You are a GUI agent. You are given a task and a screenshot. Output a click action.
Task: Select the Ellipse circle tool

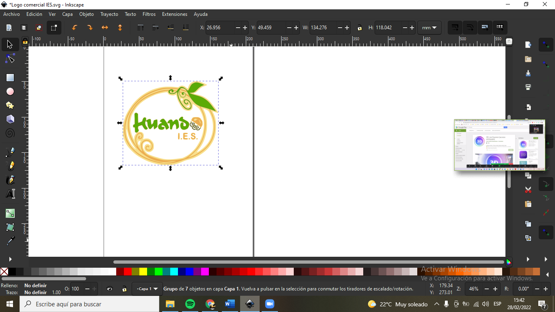[10, 91]
